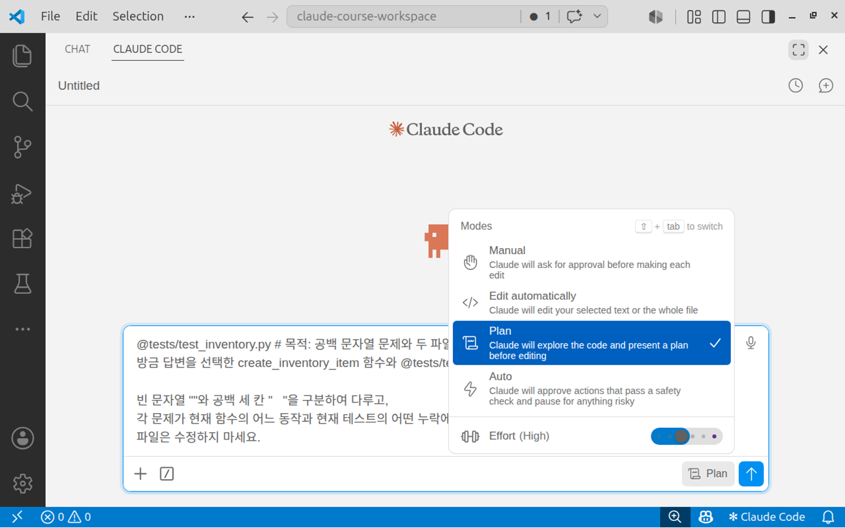The width and height of the screenshot is (845, 528).
Task: Toggle the primary side bar
Action: (x=719, y=17)
